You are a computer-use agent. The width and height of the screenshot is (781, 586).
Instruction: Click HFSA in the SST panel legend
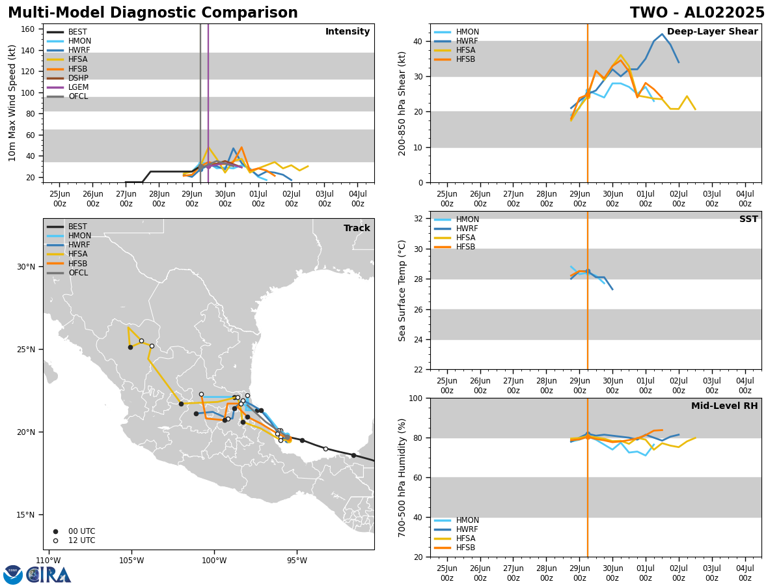click(467, 238)
